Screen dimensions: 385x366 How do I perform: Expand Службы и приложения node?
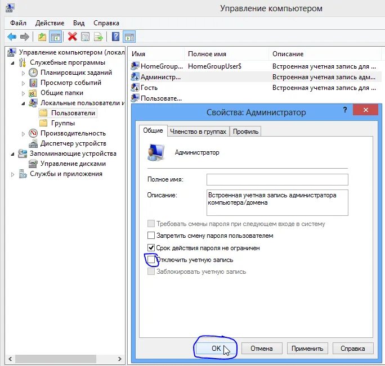[x=13, y=174]
